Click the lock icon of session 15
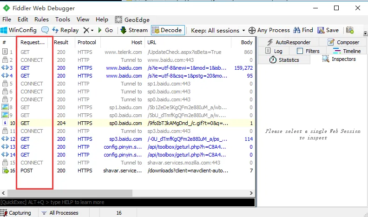Viewport: 368px width, 217px height. [x=5, y=162]
